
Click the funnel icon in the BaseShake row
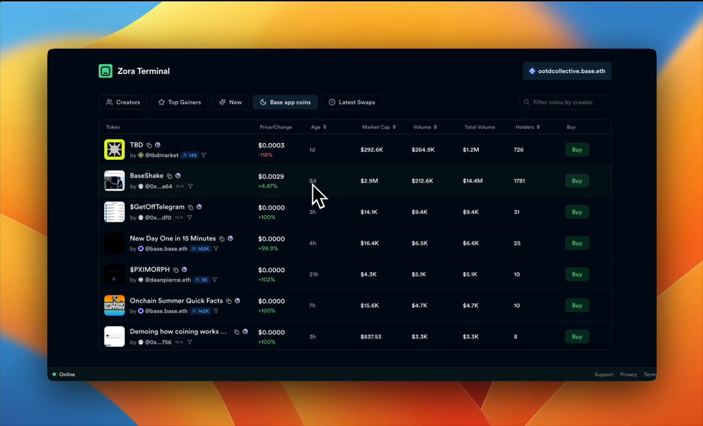(190, 186)
